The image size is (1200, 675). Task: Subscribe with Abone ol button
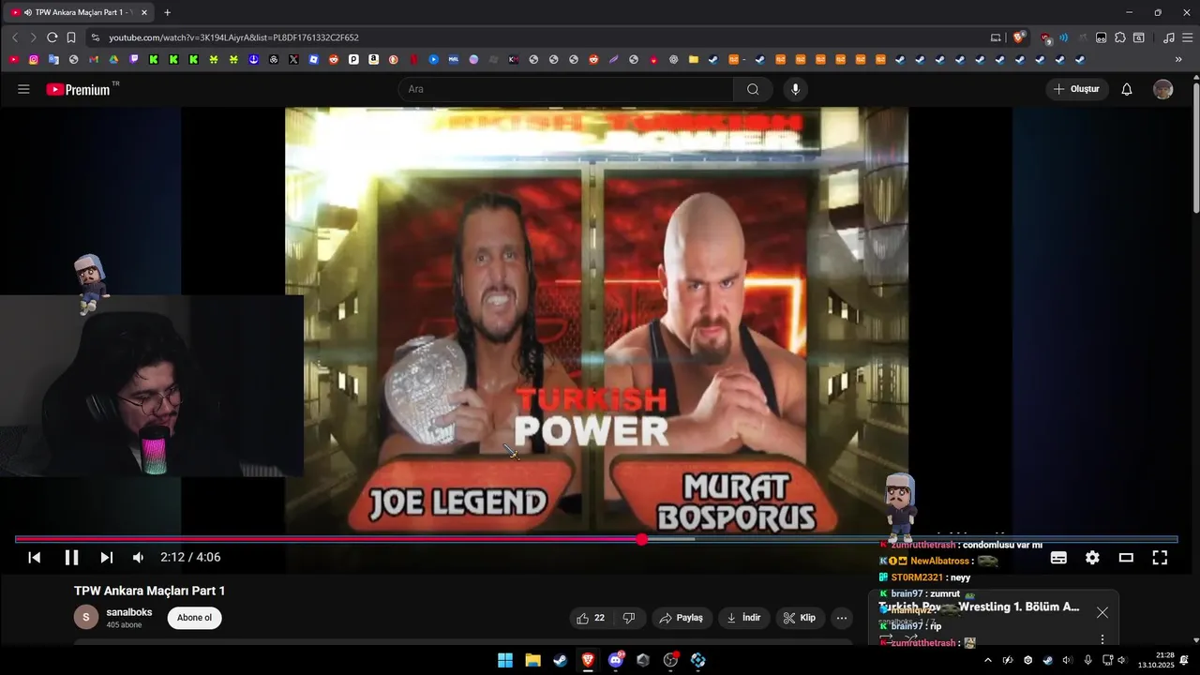(x=195, y=618)
